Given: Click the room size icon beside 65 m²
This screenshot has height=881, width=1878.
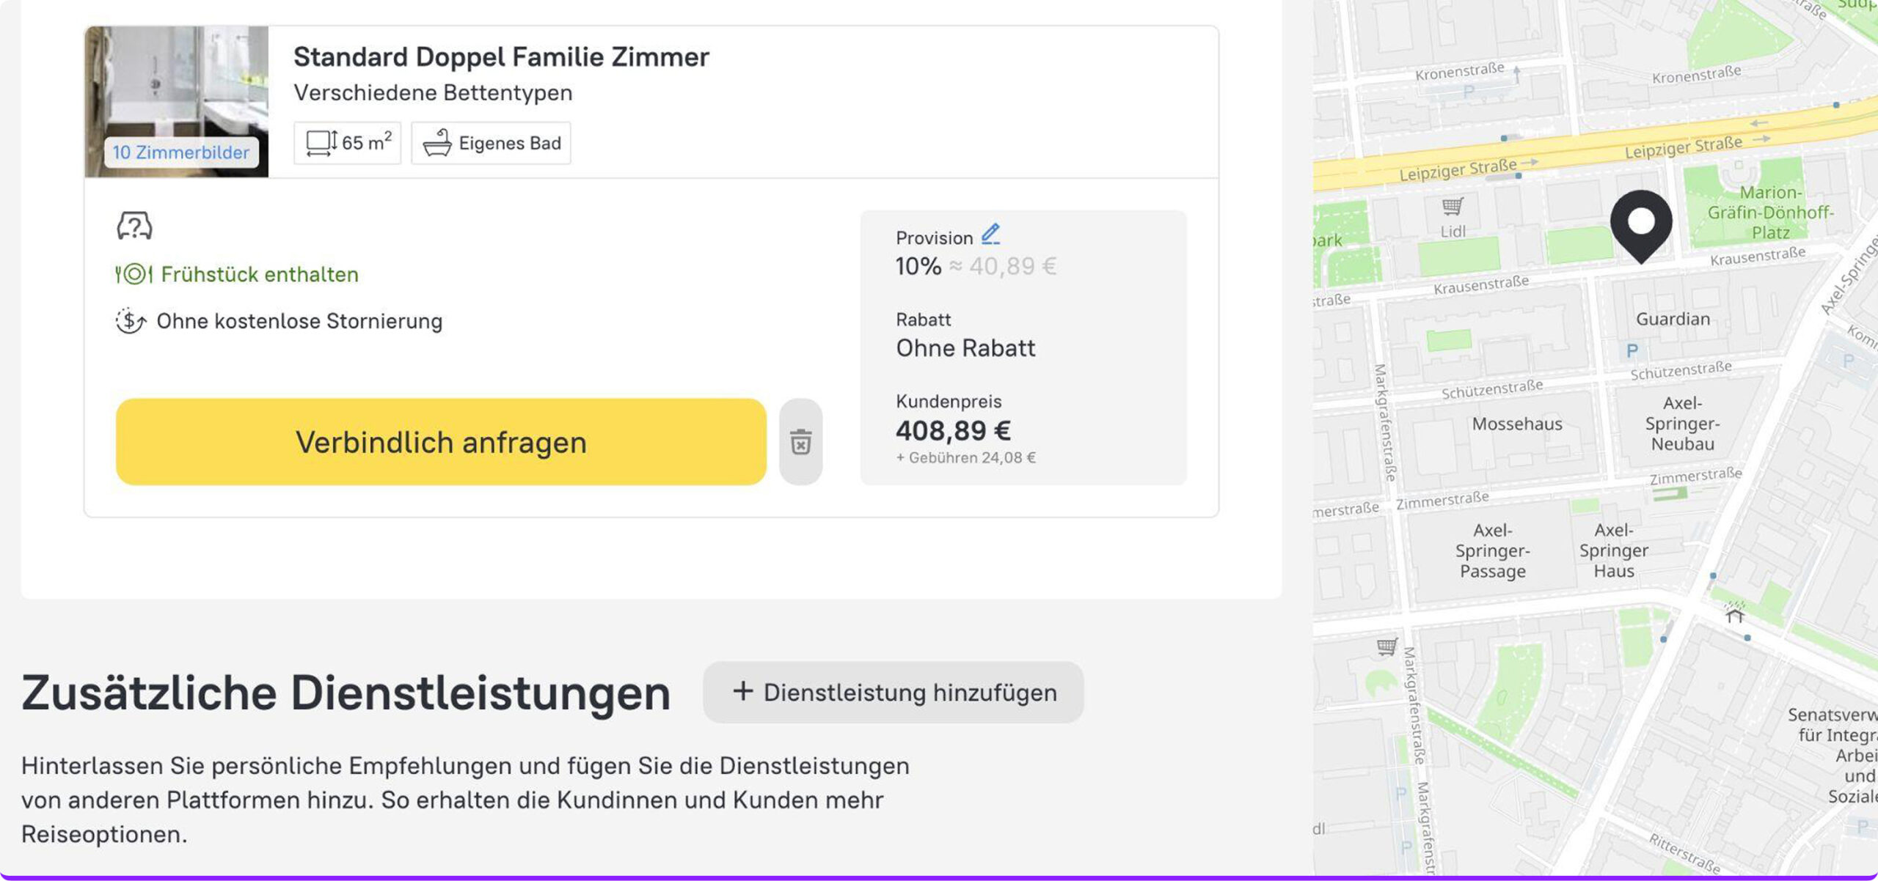Looking at the screenshot, I should tap(321, 143).
